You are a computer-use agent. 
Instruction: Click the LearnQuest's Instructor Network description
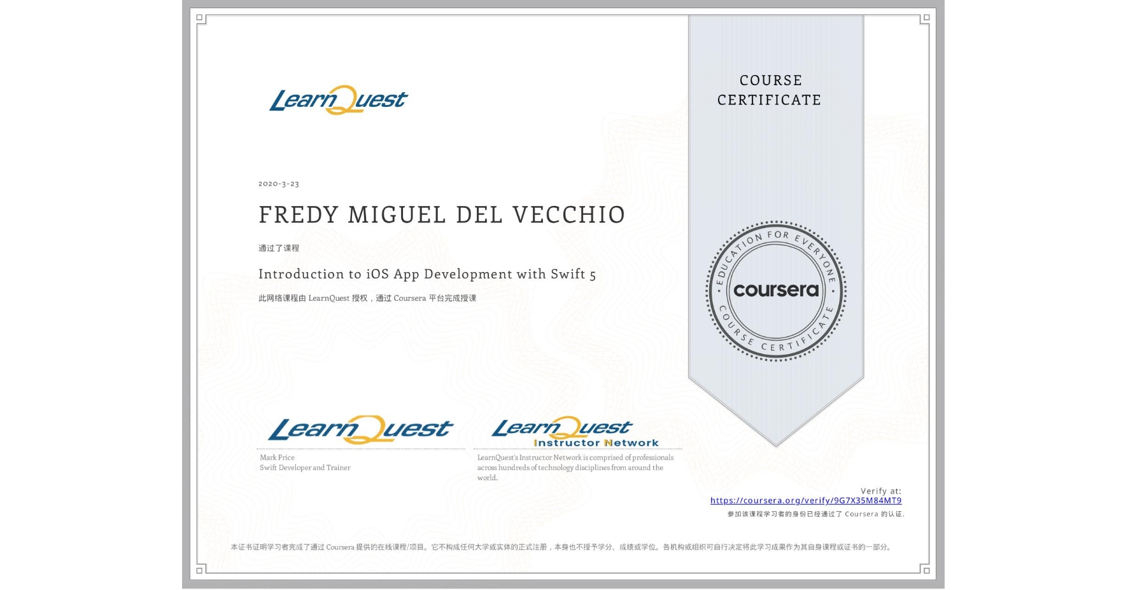(x=575, y=467)
